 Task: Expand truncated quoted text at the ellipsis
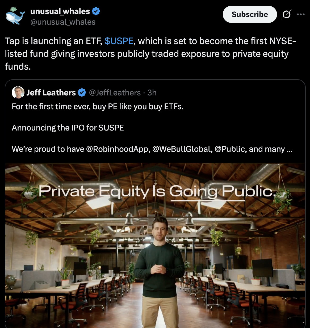point(290,150)
